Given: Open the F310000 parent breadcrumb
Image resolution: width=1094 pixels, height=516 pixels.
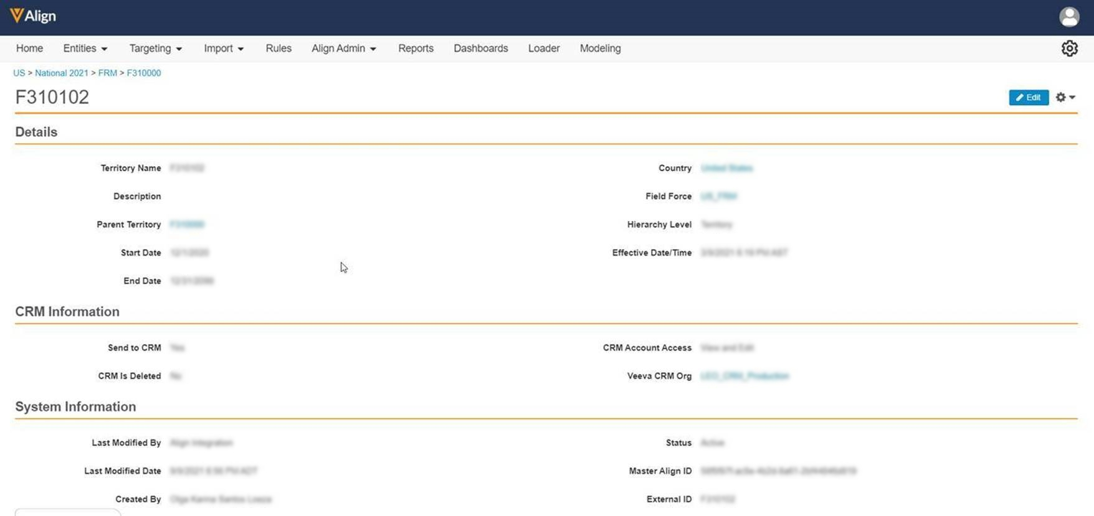Looking at the screenshot, I should (144, 73).
